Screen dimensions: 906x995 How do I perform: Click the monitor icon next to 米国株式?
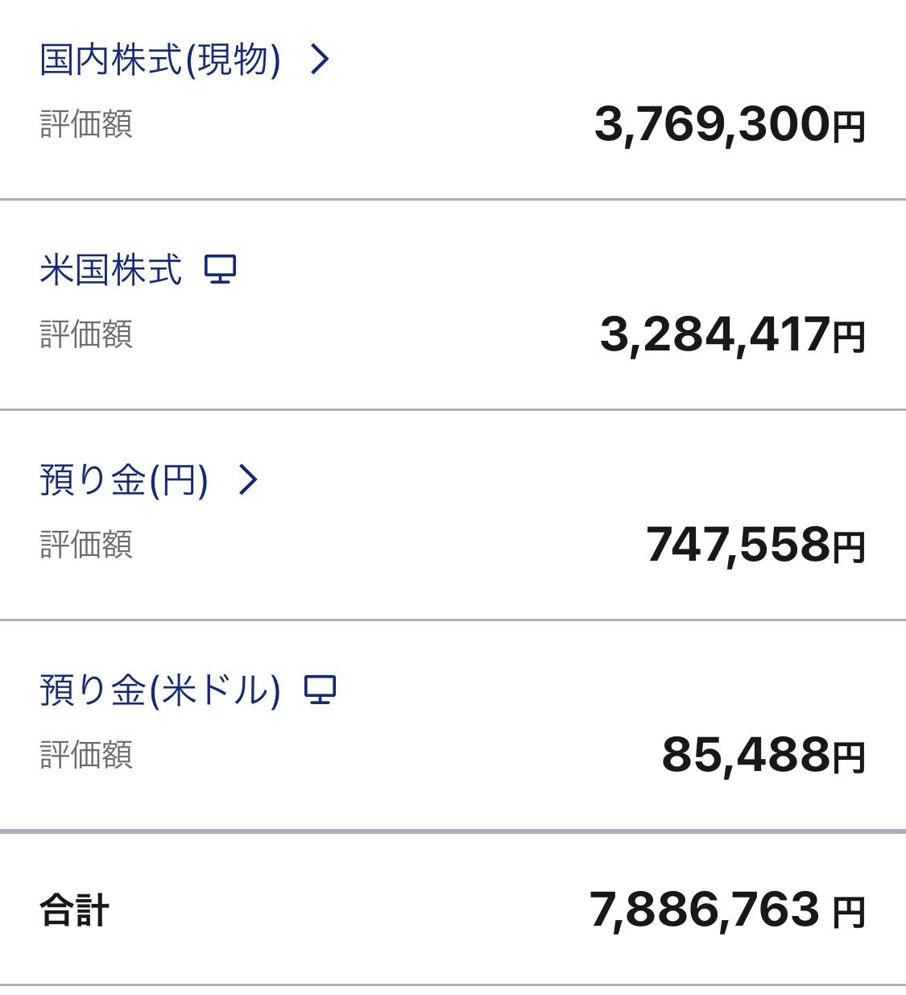tap(220, 269)
